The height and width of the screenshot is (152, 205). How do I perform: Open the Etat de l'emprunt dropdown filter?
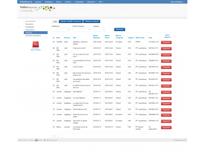[x=82, y=30]
